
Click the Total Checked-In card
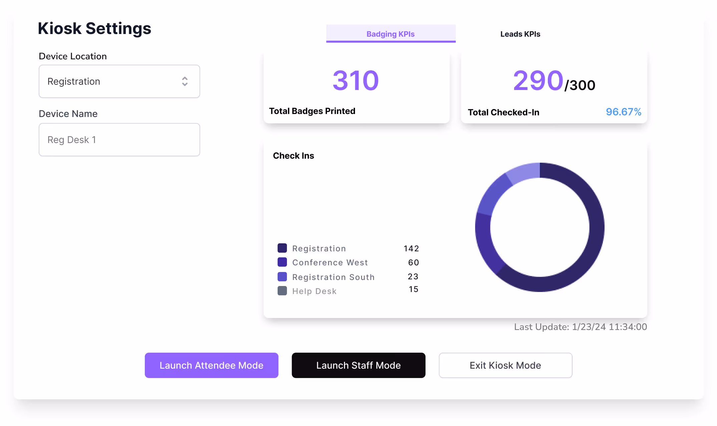[554, 88]
